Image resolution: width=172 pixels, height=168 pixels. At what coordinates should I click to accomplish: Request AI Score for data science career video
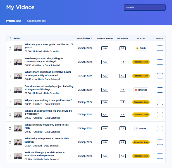[141, 142]
